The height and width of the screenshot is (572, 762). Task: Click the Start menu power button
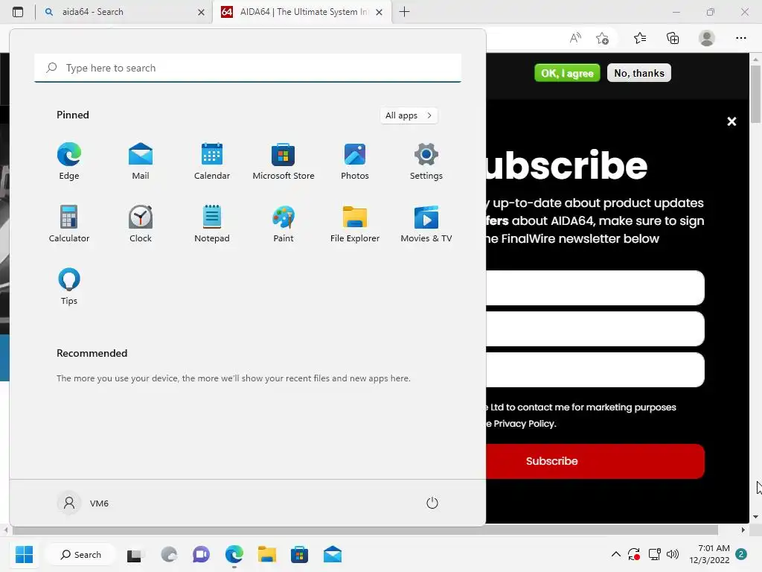point(432,503)
